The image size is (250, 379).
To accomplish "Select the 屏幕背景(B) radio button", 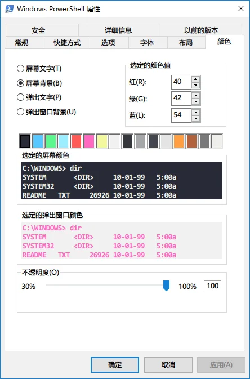I will pyautogui.click(x=39, y=83).
